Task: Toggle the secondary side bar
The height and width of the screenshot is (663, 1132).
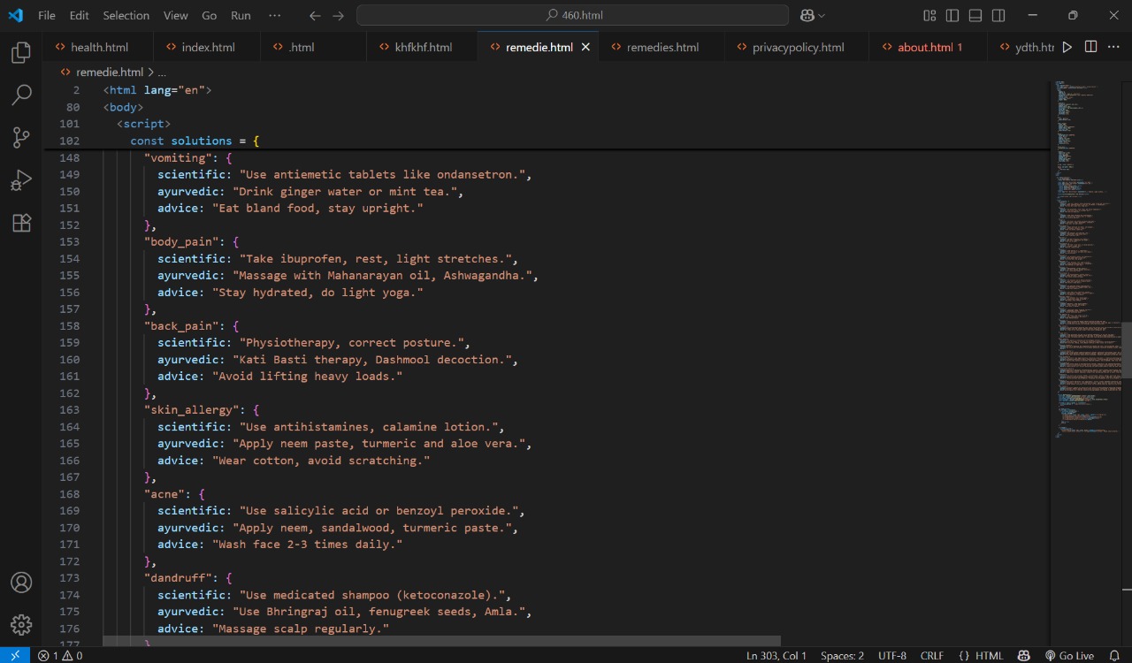Action: [x=998, y=15]
